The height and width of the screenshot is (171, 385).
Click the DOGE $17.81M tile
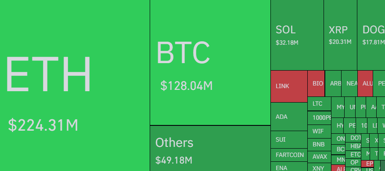[x=371, y=35]
